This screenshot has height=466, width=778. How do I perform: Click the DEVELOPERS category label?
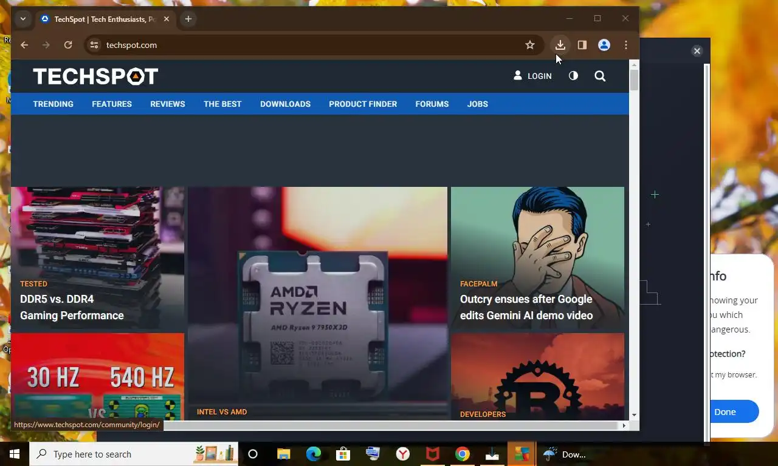click(483, 414)
